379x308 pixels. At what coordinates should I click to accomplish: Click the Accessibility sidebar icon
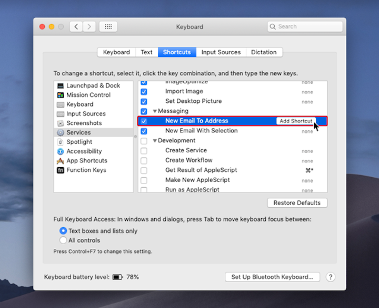click(60, 151)
